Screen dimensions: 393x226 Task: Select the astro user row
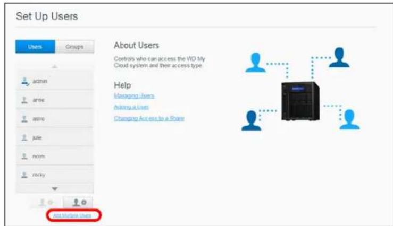(x=55, y=118)
